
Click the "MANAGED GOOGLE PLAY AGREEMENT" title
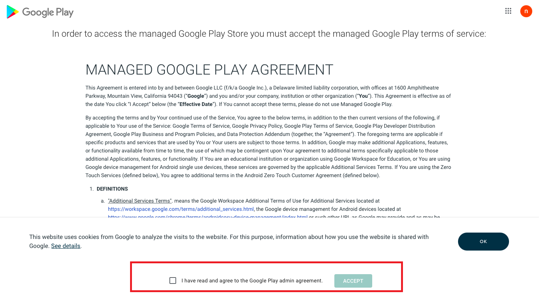point(210,70)
